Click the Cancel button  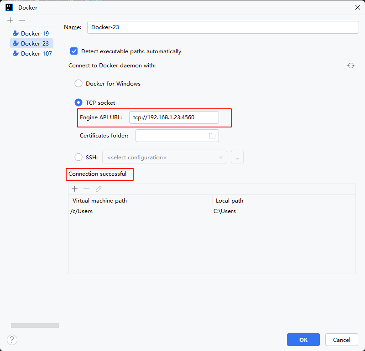tap(341, 340)
